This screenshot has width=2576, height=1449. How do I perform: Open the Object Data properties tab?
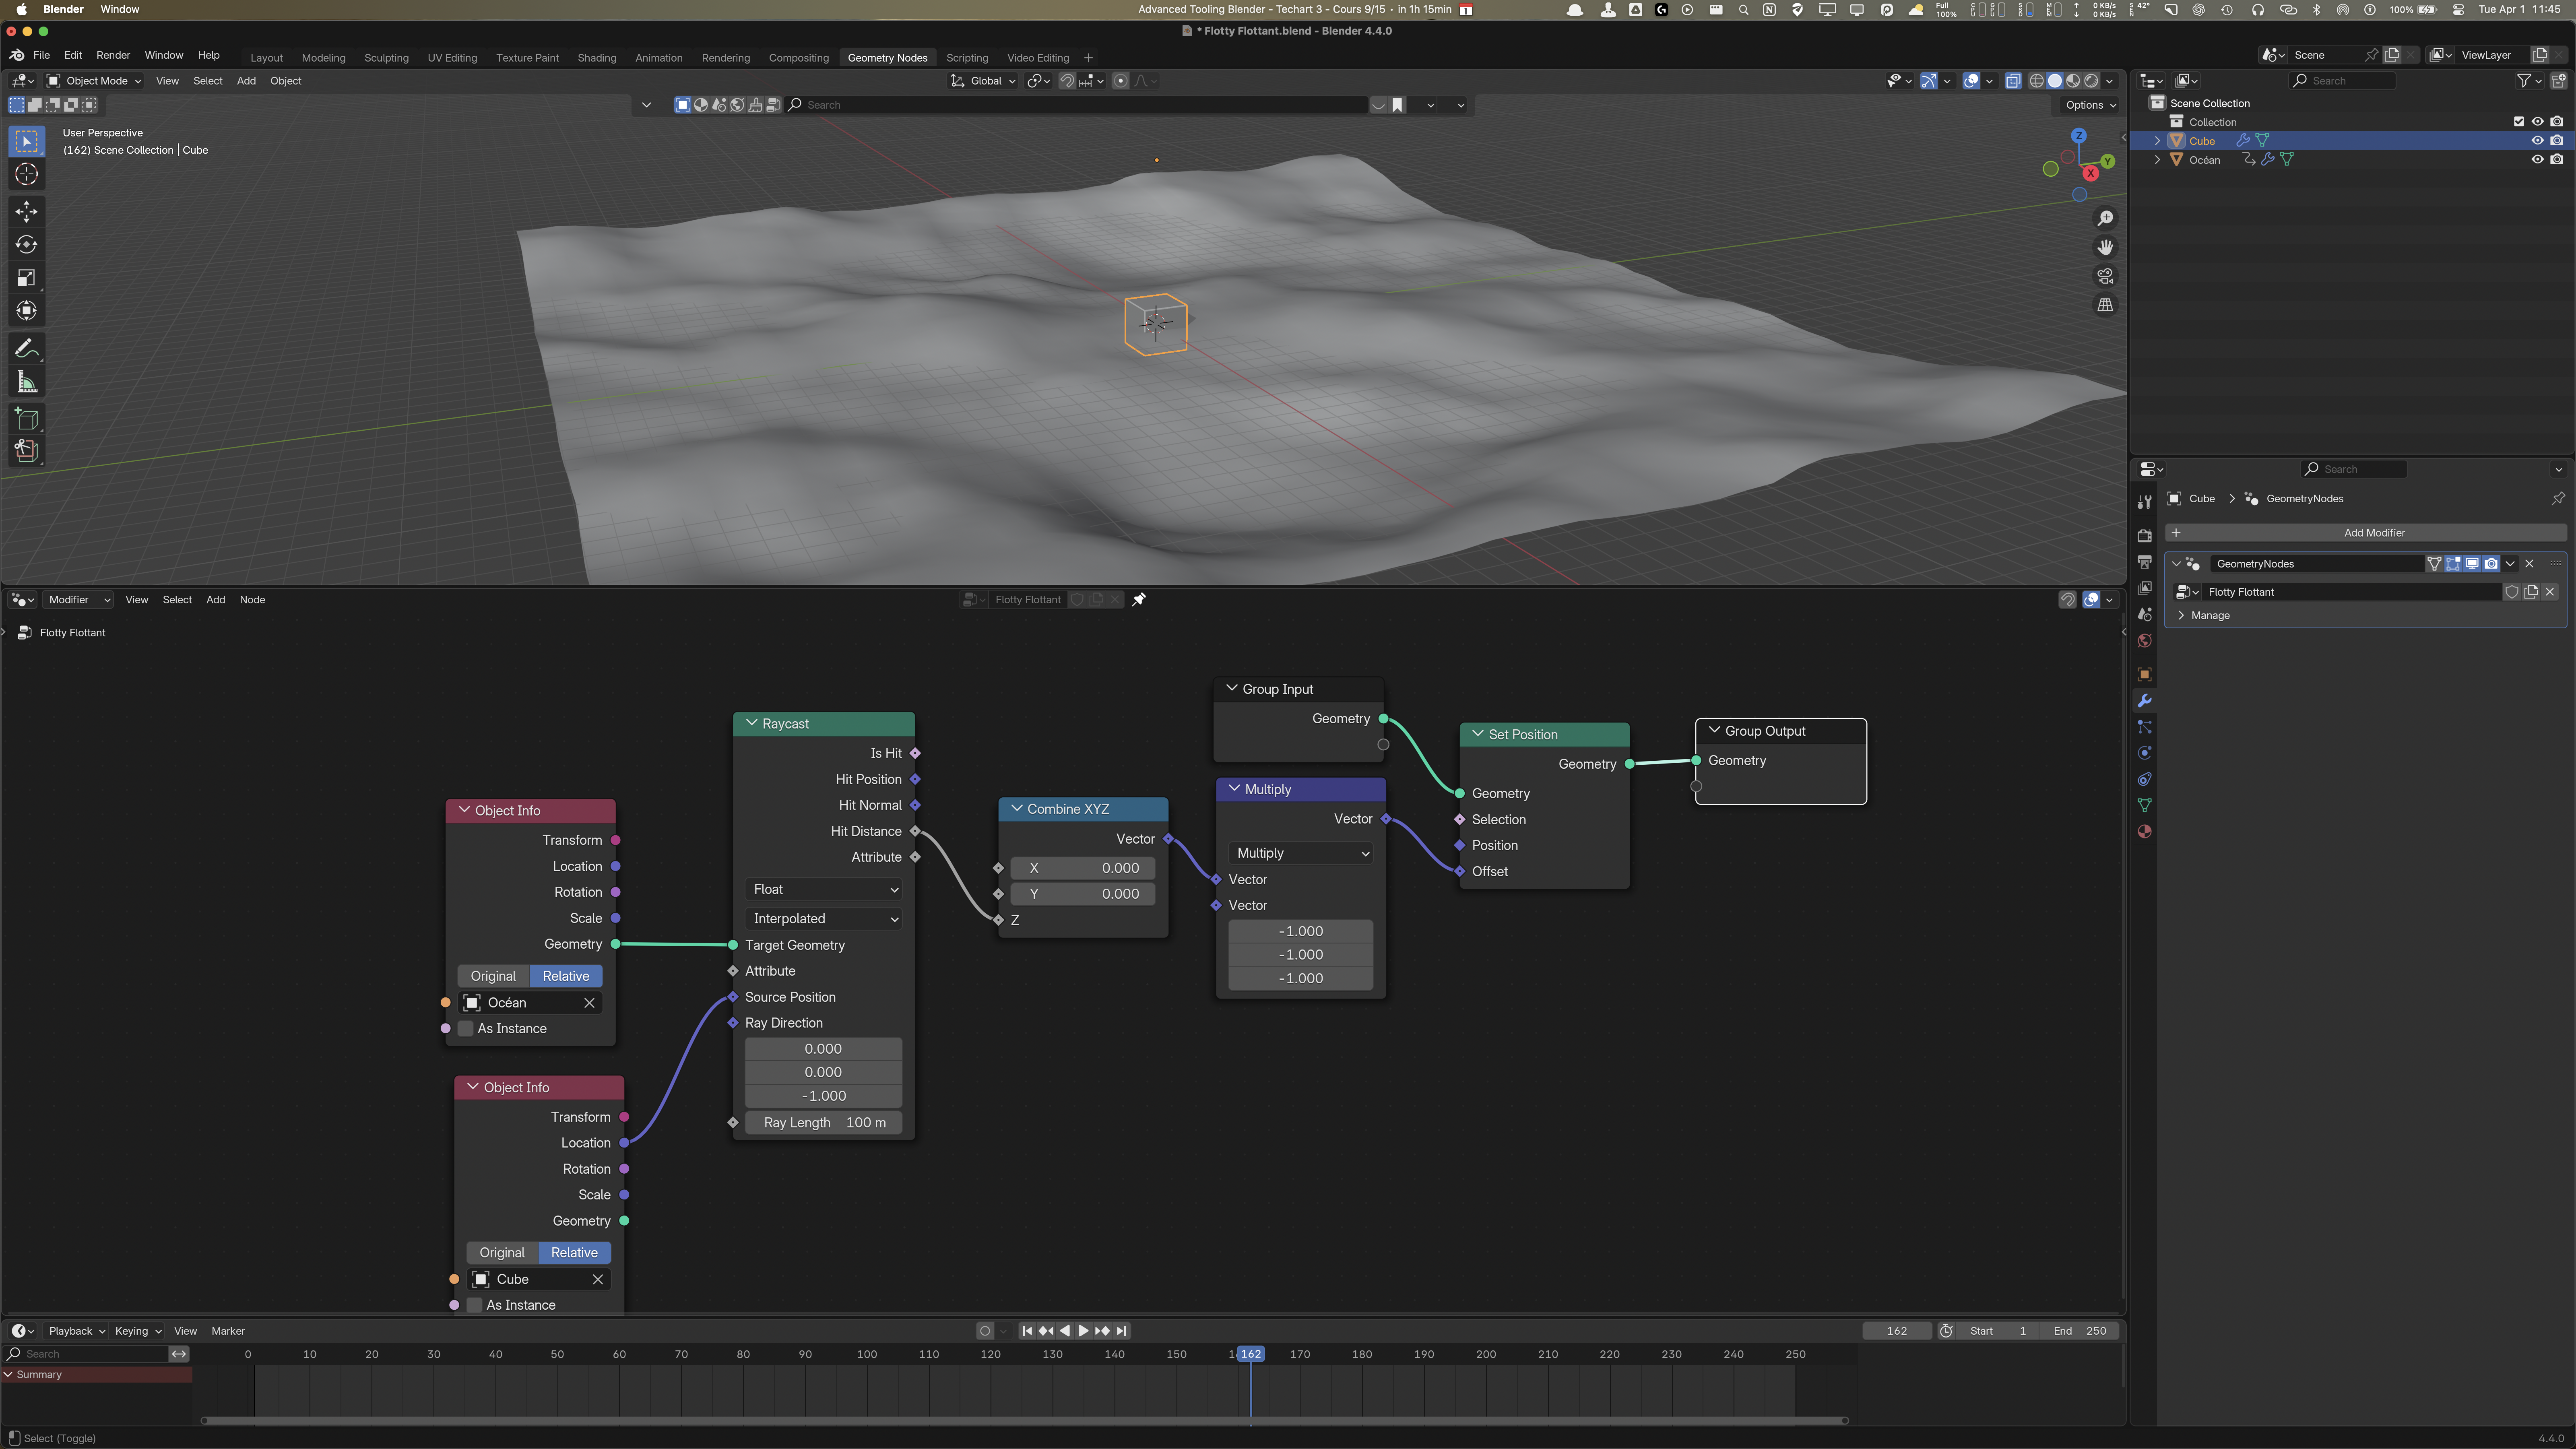2144,805
